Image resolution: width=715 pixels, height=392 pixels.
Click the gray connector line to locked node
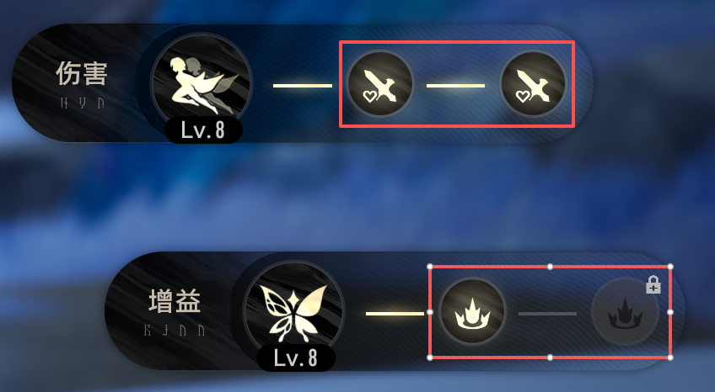click(548, 313)
